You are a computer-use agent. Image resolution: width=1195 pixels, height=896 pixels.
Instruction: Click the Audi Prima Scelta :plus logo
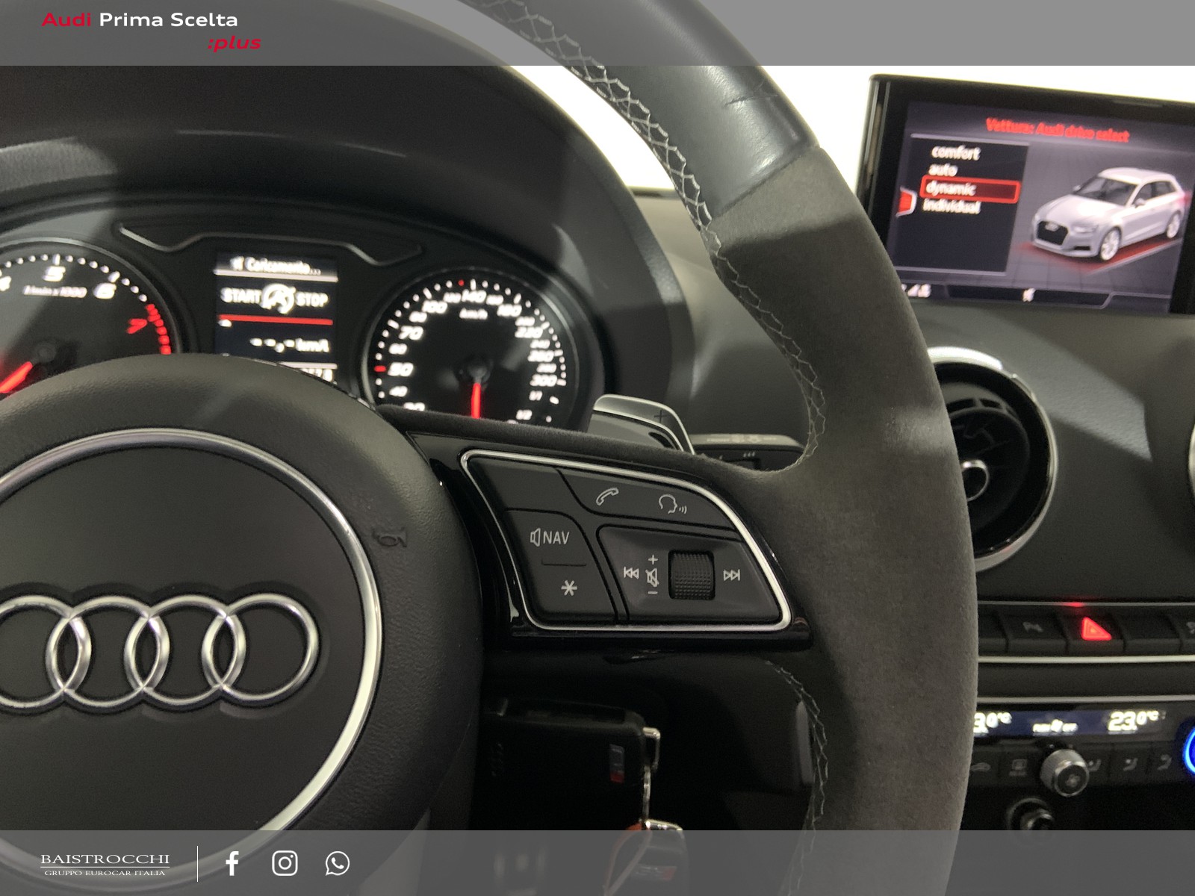coord(151,31)
